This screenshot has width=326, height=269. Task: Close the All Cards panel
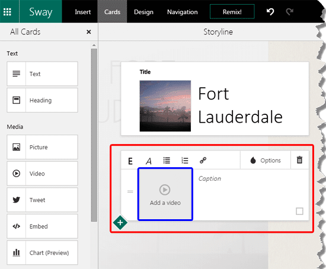(x=89, y=32)
